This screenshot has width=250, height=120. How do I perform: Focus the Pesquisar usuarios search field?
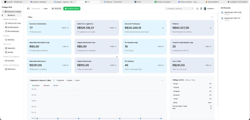click(x=179, y=9)
